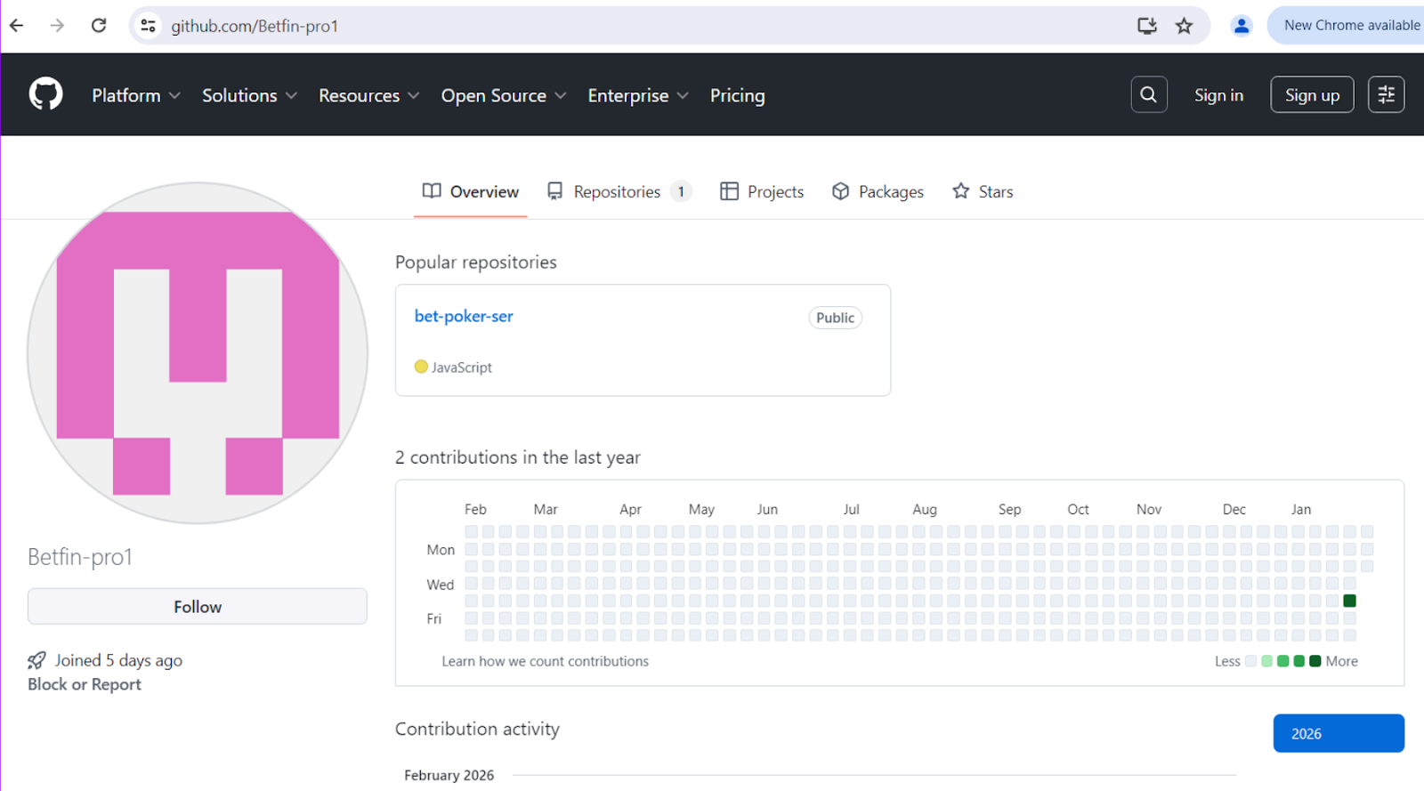Image resolution: width=1424 pixels, height=791 pixels.
Task: Click the GitHub logo home icon
Action: 45,94
